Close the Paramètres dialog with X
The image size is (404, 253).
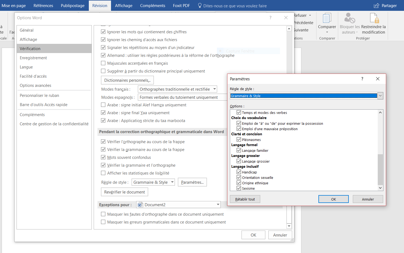coord(378,79)
